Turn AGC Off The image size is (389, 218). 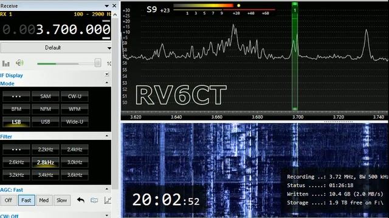8,200
